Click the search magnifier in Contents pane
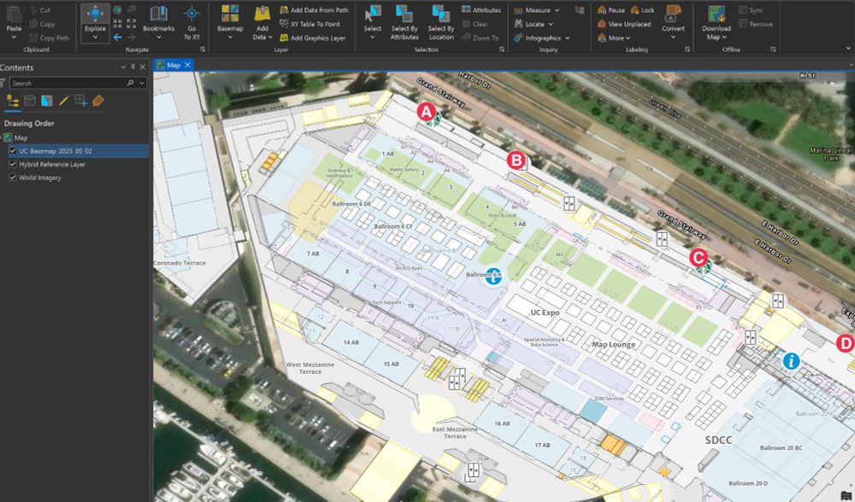Screen dimensions: 855x502 130,83
